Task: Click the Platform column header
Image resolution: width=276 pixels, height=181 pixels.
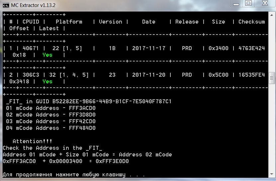Action: [x=69, y=22]
